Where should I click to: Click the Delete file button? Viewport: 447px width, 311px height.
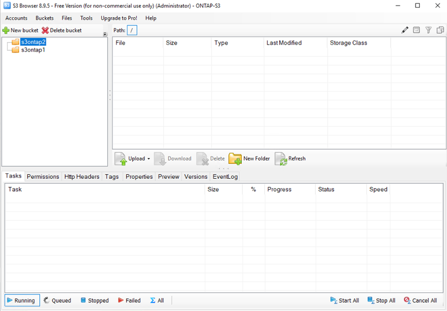tap(211, 158)
